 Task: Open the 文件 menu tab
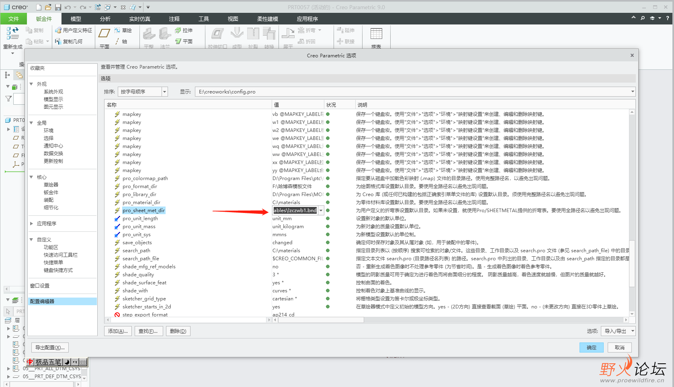coord(14,19)
